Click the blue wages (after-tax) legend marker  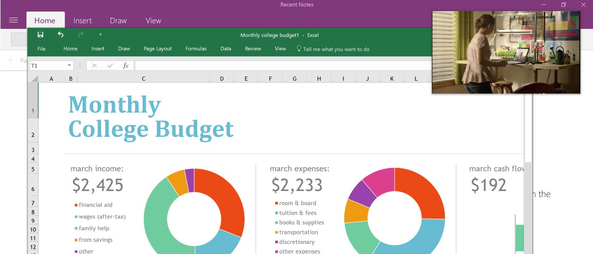click(x=76, y=217)
